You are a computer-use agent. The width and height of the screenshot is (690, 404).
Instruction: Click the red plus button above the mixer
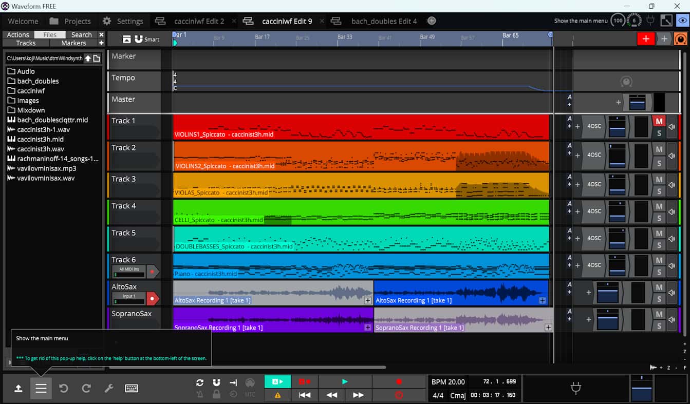(646, 39)
